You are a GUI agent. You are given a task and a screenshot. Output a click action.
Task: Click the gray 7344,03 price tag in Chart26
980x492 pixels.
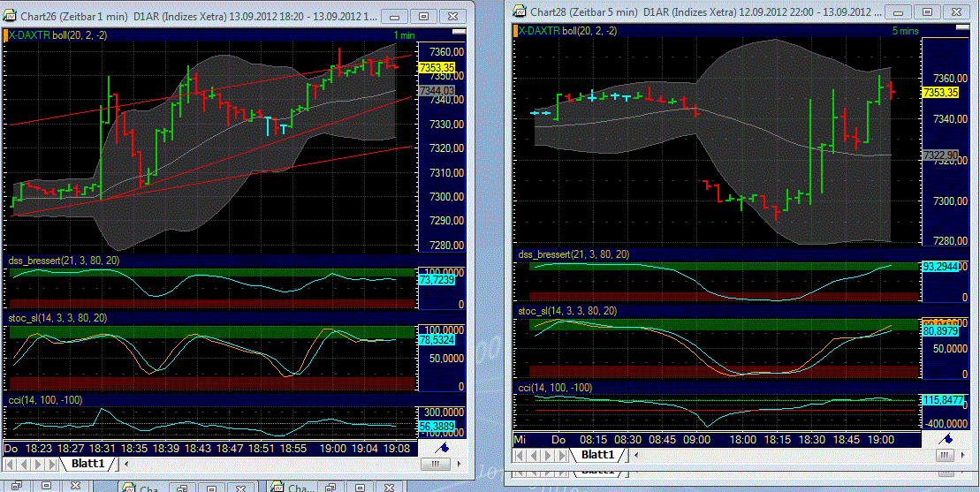click(437, 91)
